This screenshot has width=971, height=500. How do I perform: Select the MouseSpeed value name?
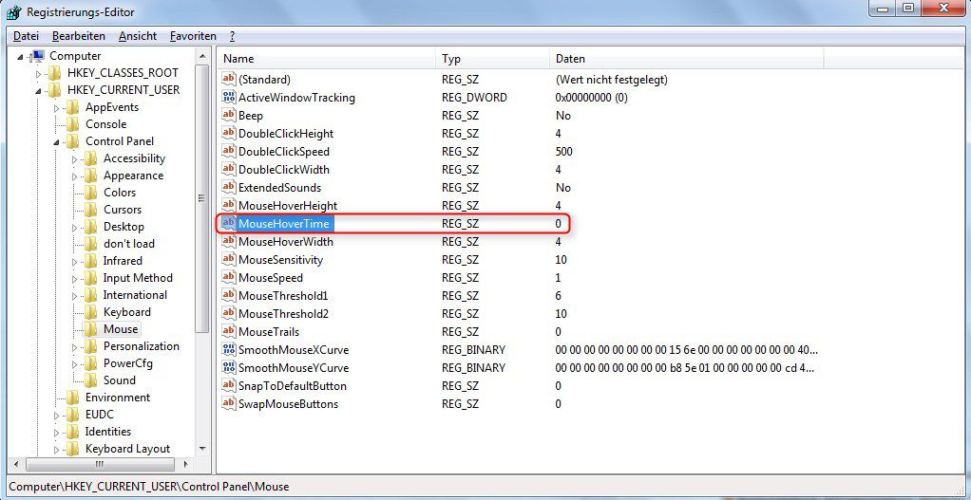(x=271, y=277)
